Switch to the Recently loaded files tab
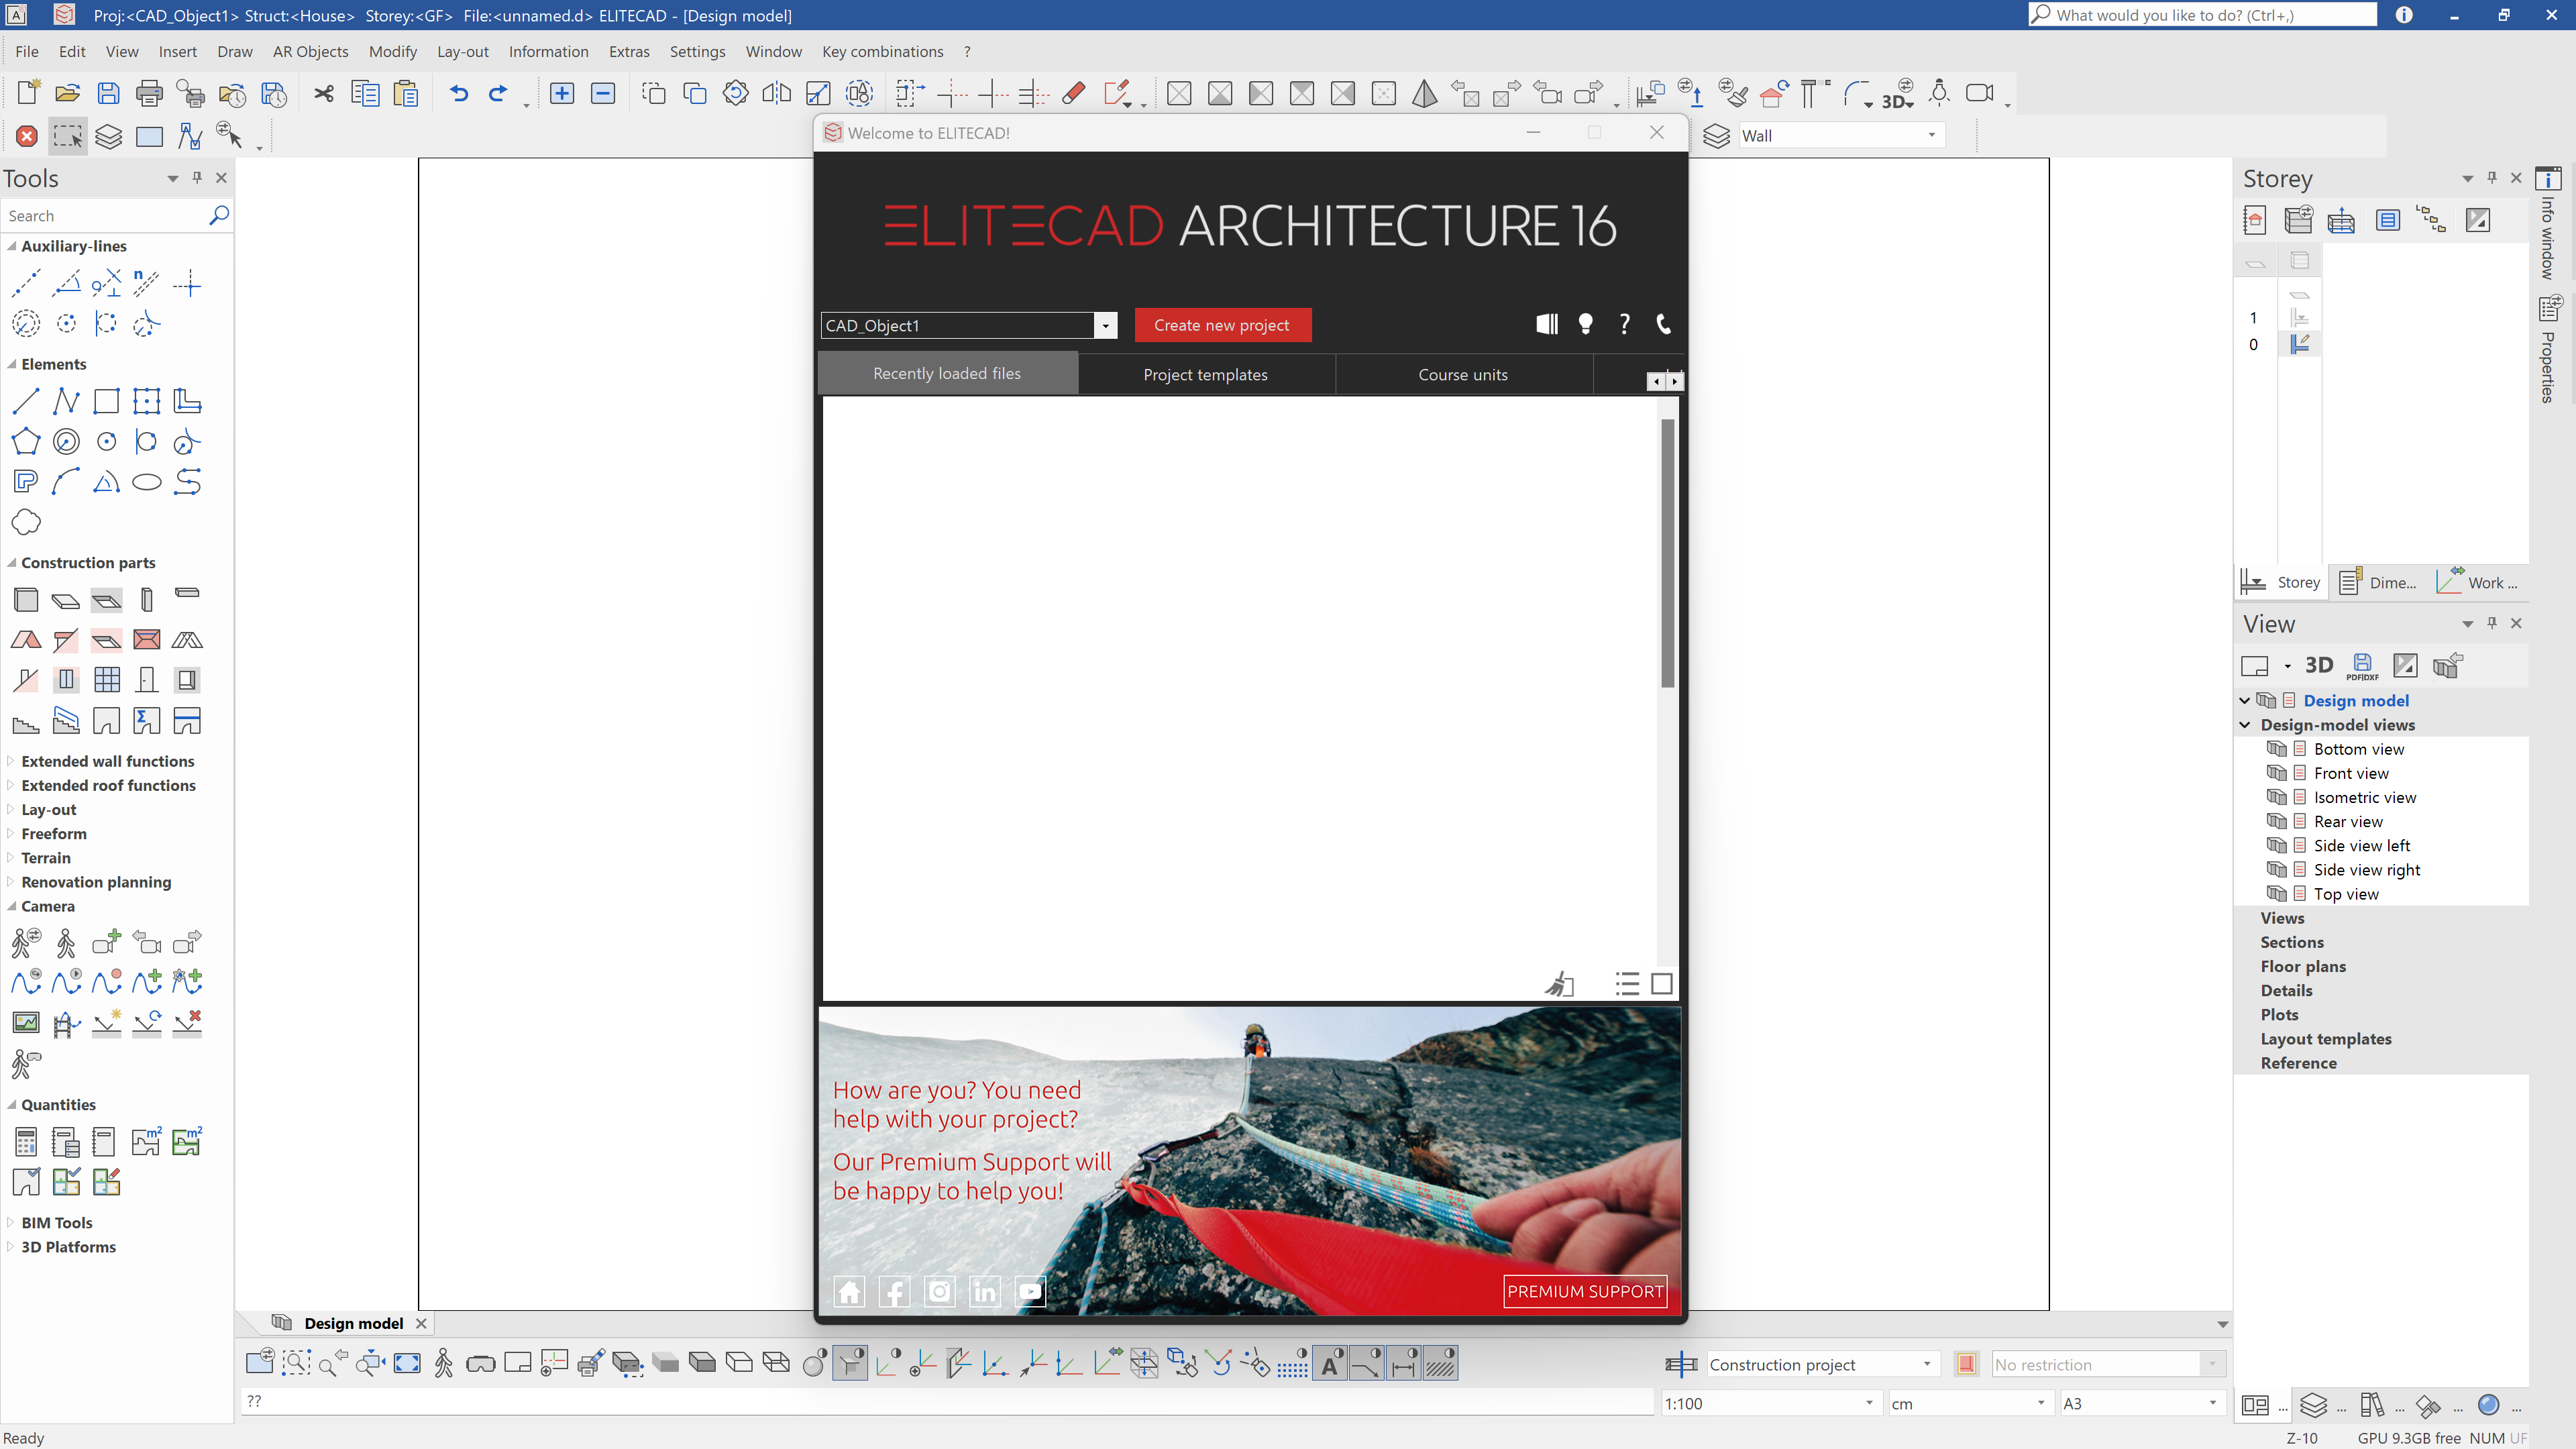 947,373
